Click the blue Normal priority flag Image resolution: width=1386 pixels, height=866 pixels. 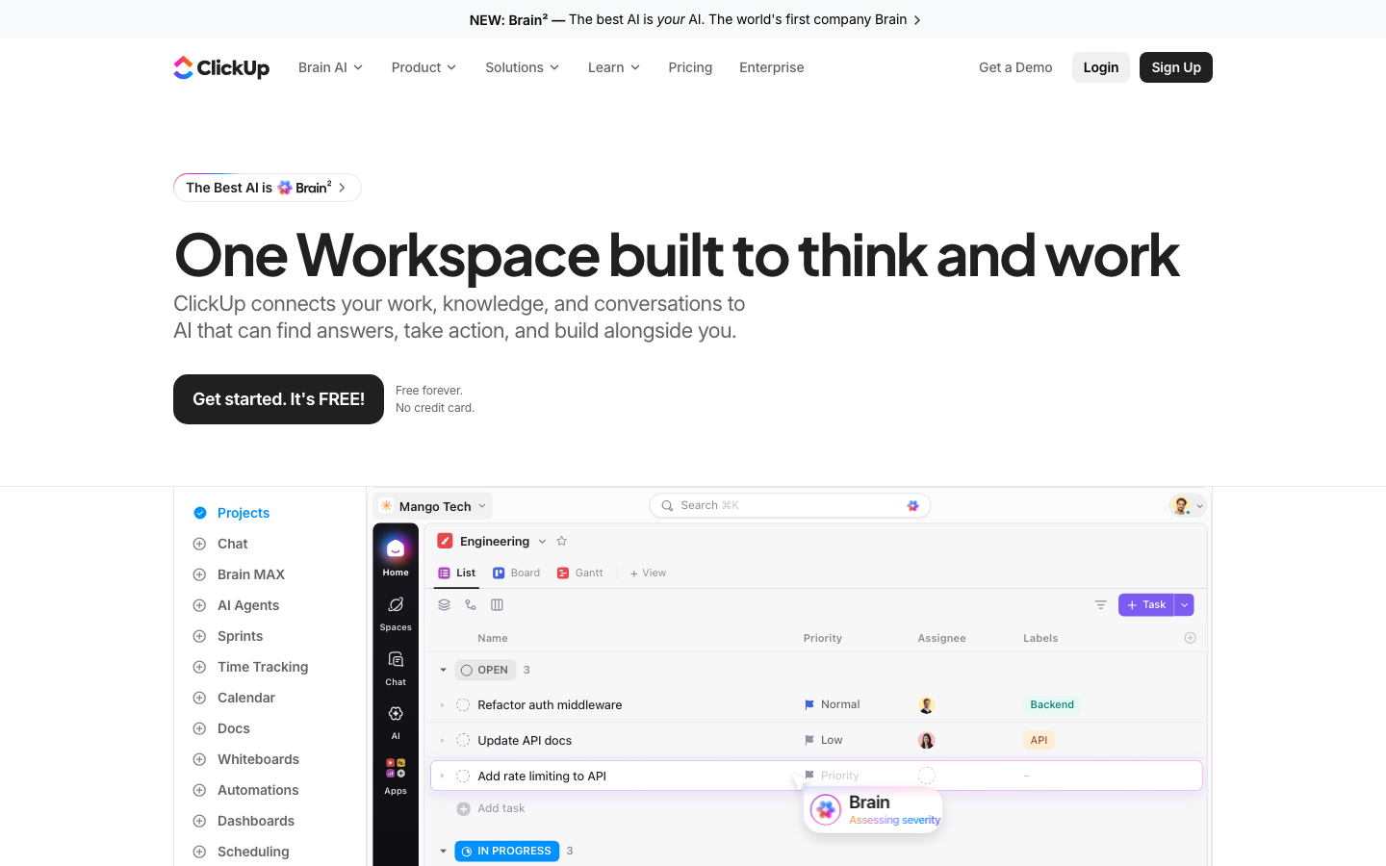click(x=809, y=704)
